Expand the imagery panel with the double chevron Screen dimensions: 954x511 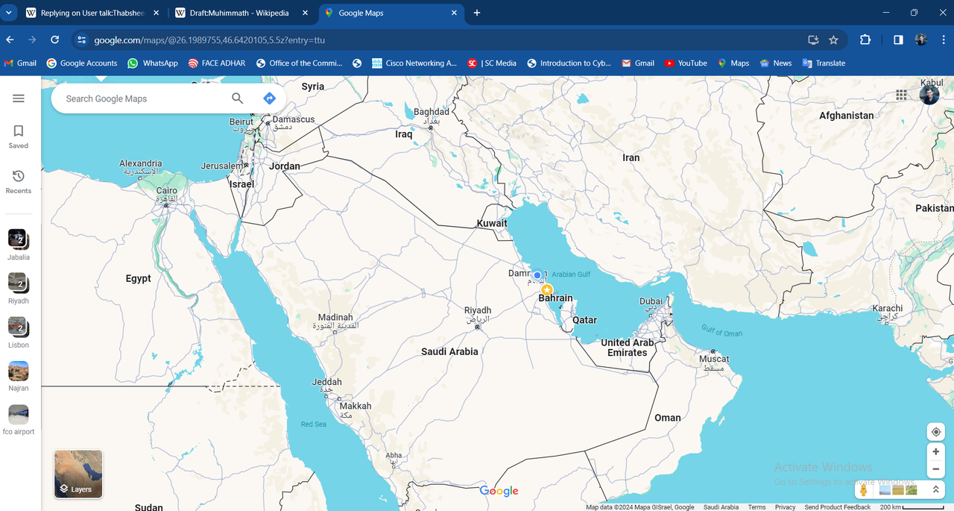935,490
